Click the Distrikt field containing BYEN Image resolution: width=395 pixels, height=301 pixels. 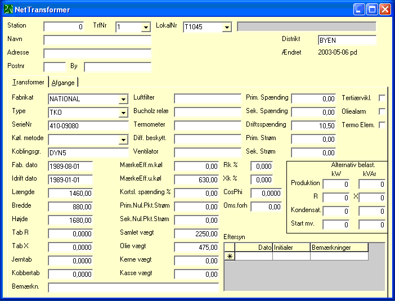pos(346,41)
